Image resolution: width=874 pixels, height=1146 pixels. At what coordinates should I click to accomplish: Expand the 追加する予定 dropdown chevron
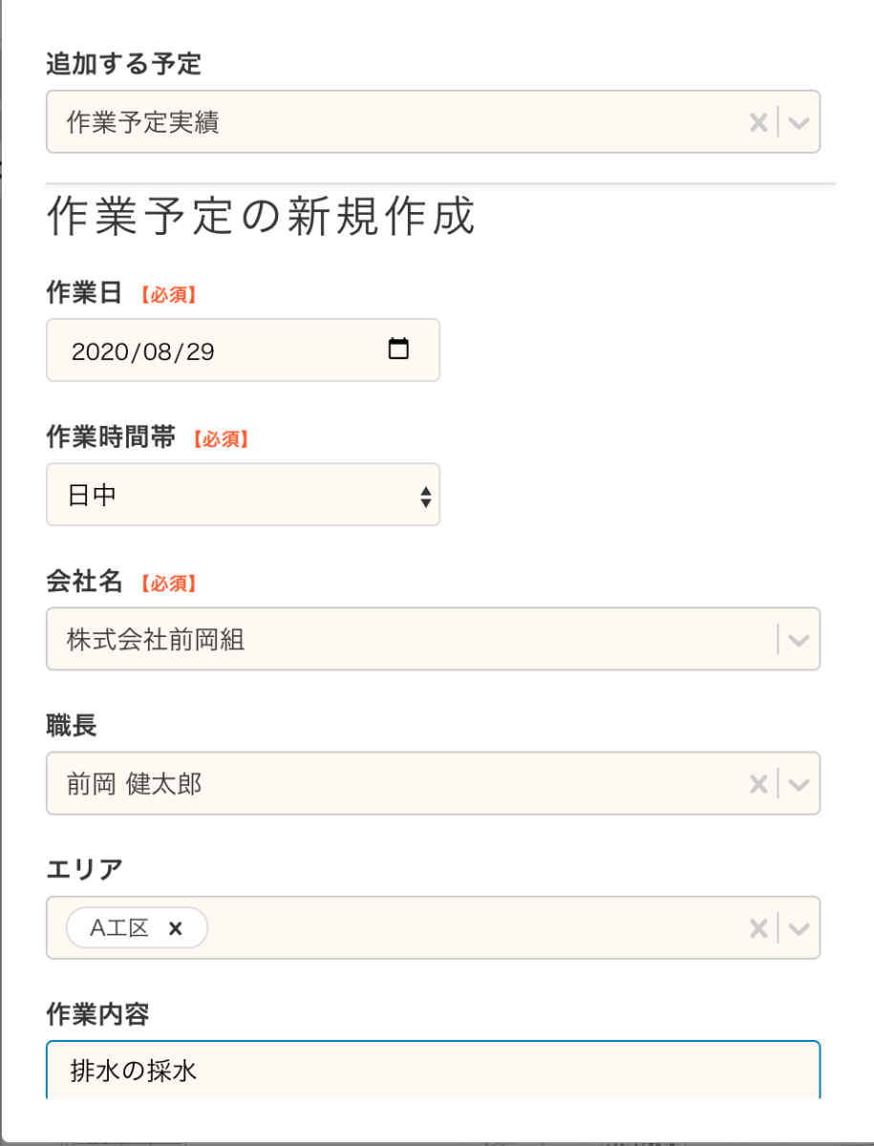799,122
